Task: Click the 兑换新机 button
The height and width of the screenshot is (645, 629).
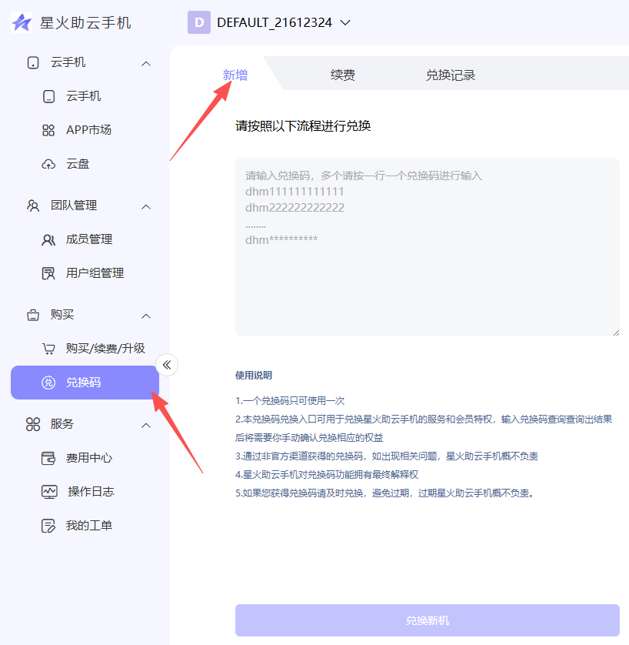Action: pos(427,620)
